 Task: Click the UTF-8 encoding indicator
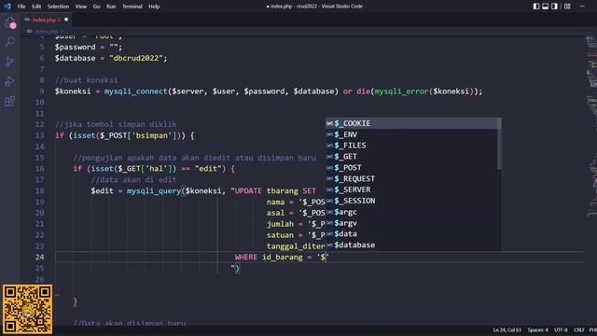tap(561, 329)
